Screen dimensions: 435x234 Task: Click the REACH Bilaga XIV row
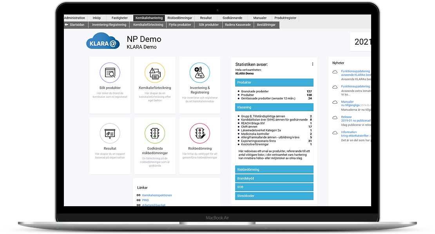pyautogui.click(x=275, y=123)
